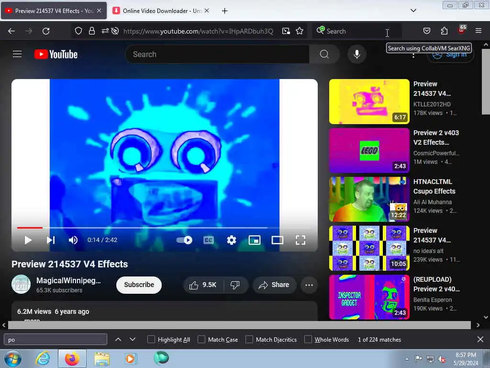
Task: Click the browser URL address field
Action: point(198,31)
